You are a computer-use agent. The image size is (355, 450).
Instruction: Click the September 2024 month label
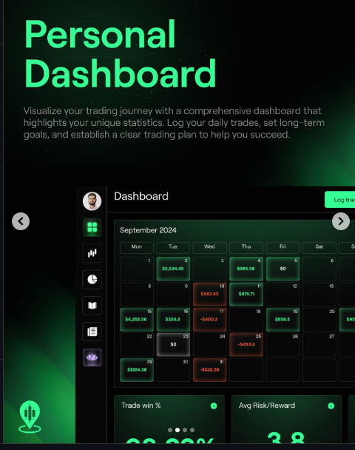point(148,230)
